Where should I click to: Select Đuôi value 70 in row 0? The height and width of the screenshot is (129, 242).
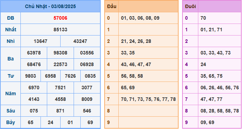203,18
